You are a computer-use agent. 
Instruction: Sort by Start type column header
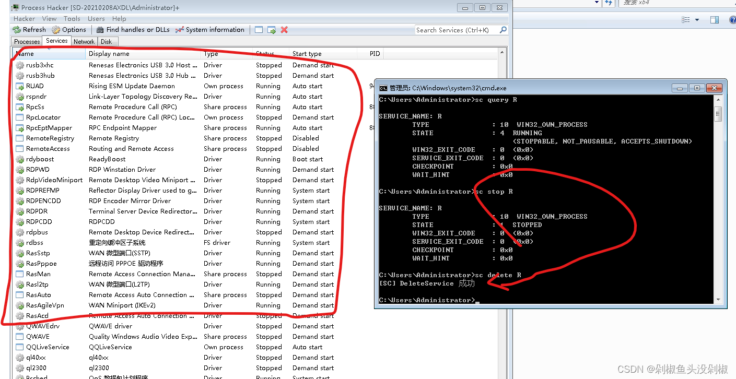tap(322, 54)
